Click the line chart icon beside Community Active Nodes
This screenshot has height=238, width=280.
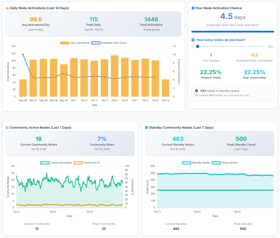7,128
